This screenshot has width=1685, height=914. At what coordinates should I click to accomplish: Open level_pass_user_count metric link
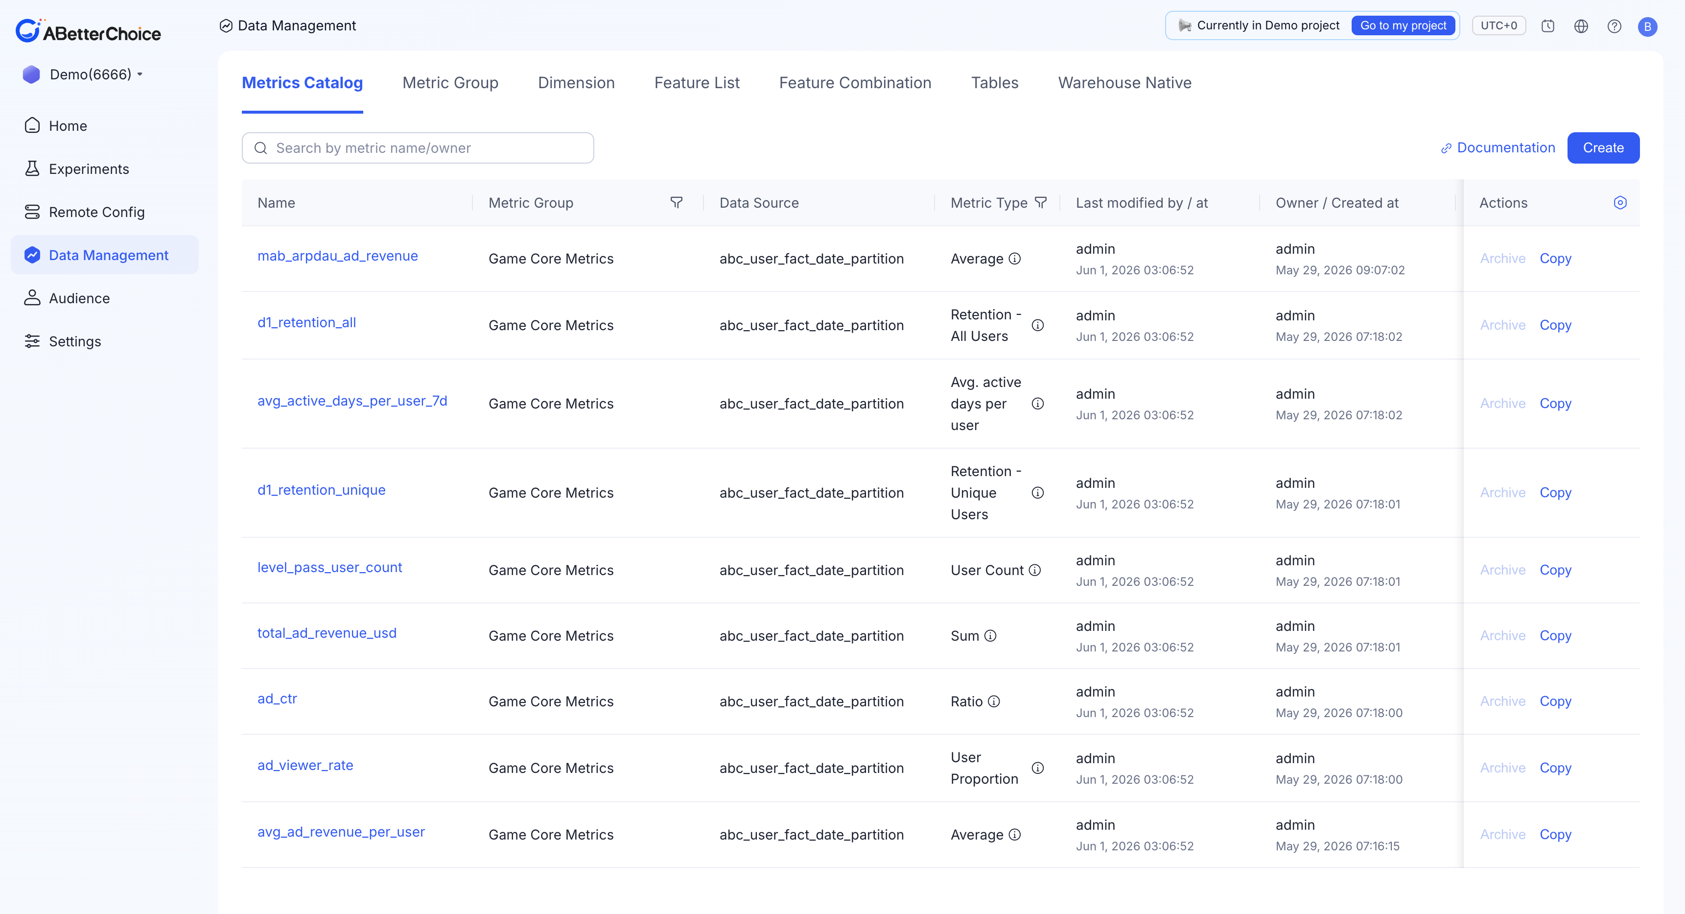(x=329, y=568)
